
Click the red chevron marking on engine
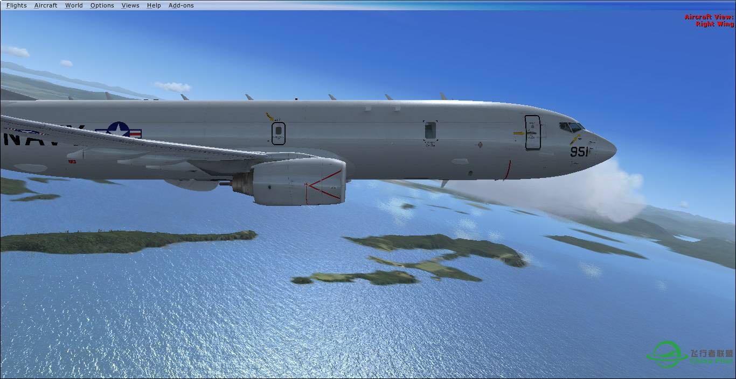pyautogui.click(x=324, y=186)
